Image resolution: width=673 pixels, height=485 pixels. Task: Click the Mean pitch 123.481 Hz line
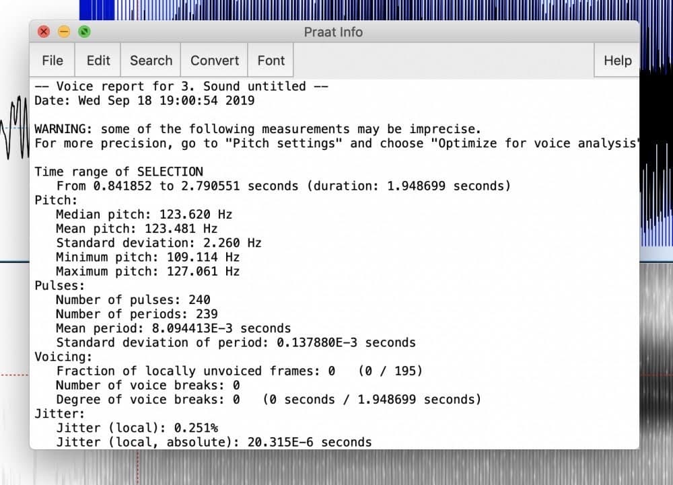(x=137, y=229)
